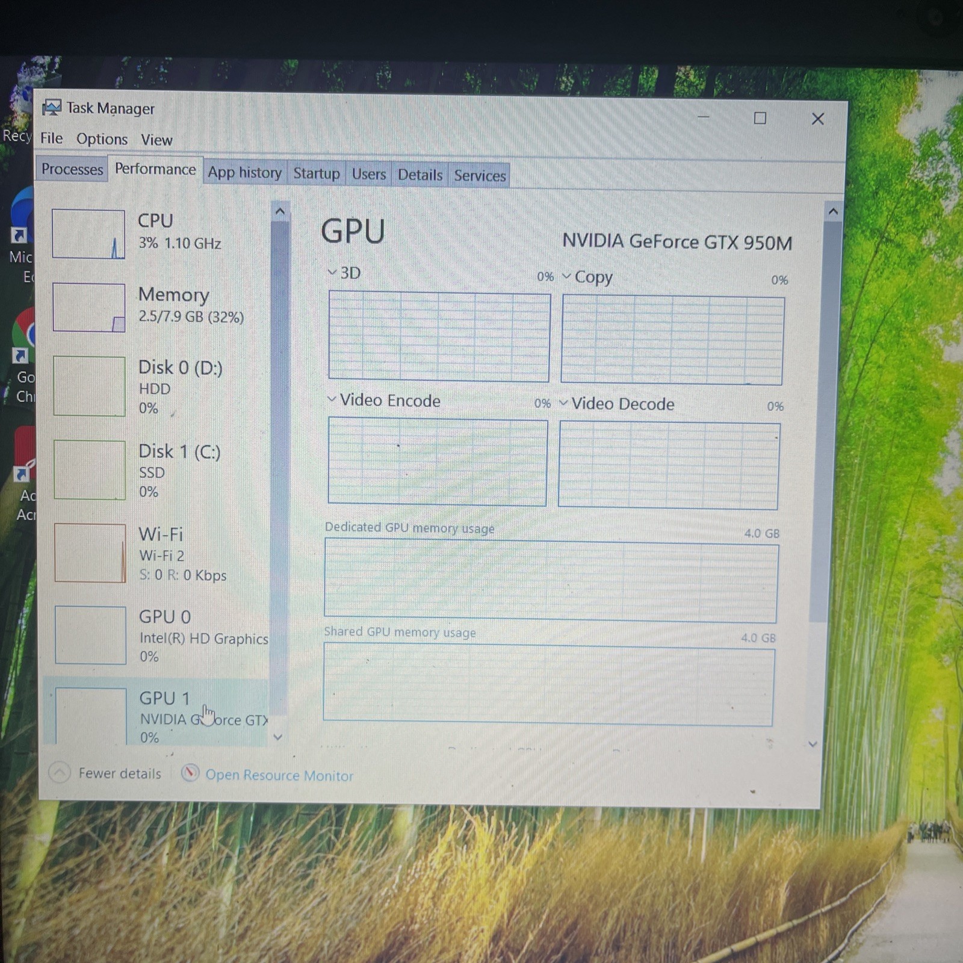
Task: Click the S: 0 R: 0 Kbps text
Action: 183,575
